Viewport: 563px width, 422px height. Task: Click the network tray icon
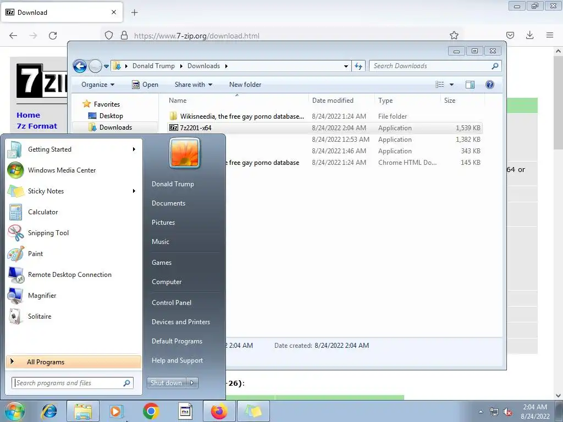(494, 412)
